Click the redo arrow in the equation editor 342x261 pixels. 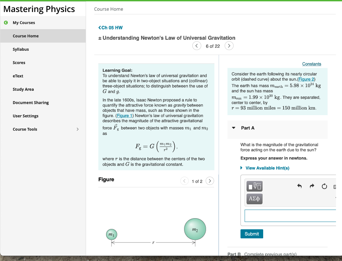tap(312, 186)
